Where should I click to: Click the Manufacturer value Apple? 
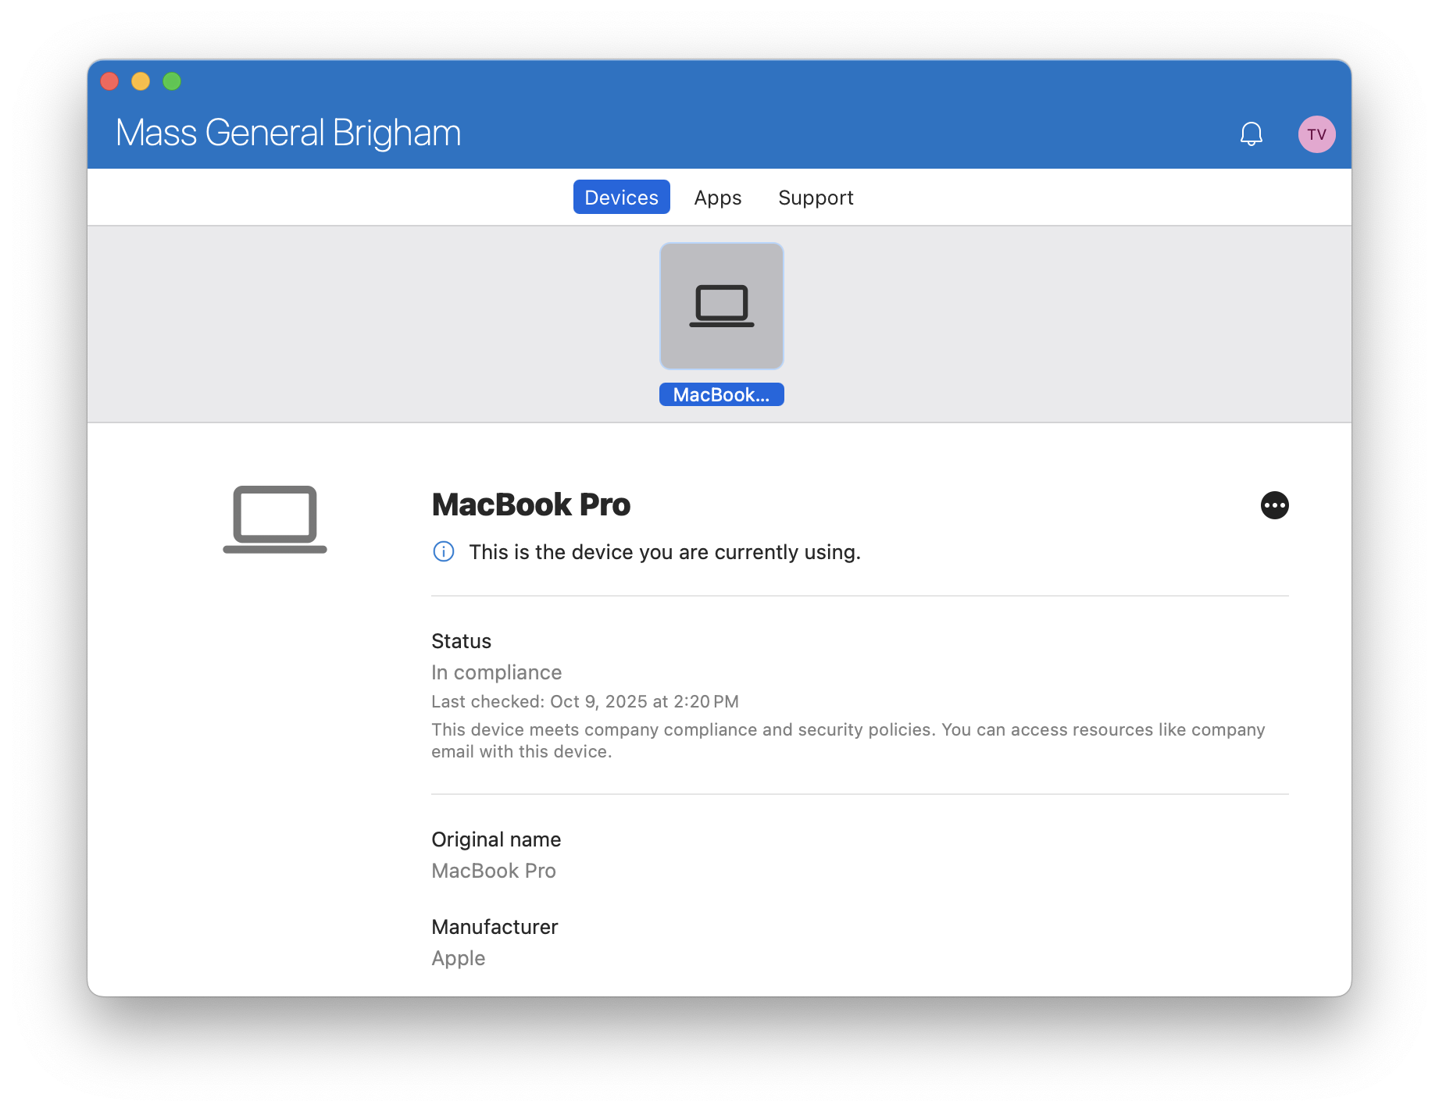coord(458,957)
